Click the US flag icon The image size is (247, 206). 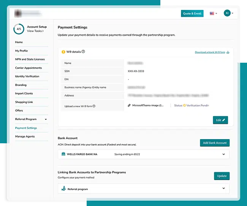[212, 14]
